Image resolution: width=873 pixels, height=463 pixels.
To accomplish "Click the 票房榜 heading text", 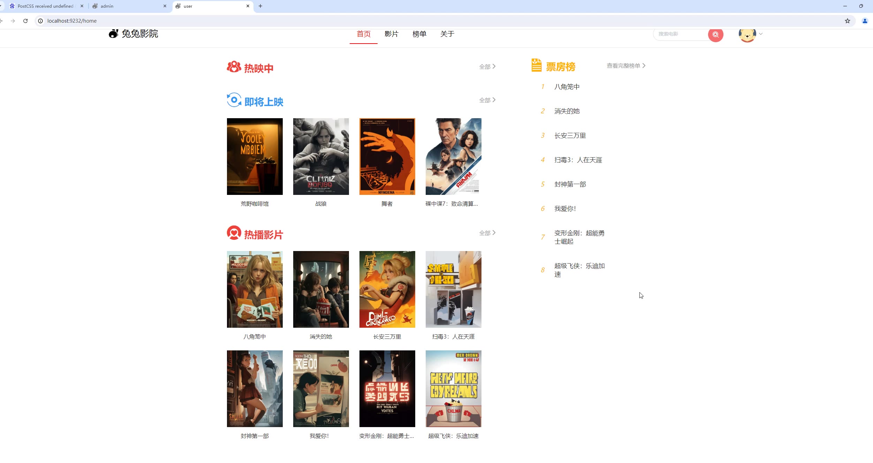I will point(561,67).
